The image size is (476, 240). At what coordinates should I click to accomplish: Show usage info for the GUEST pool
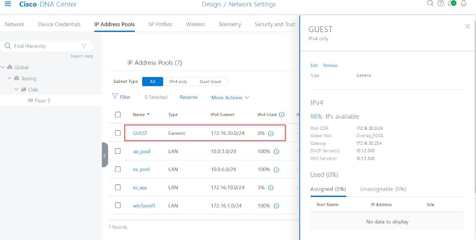pos(271,133)
